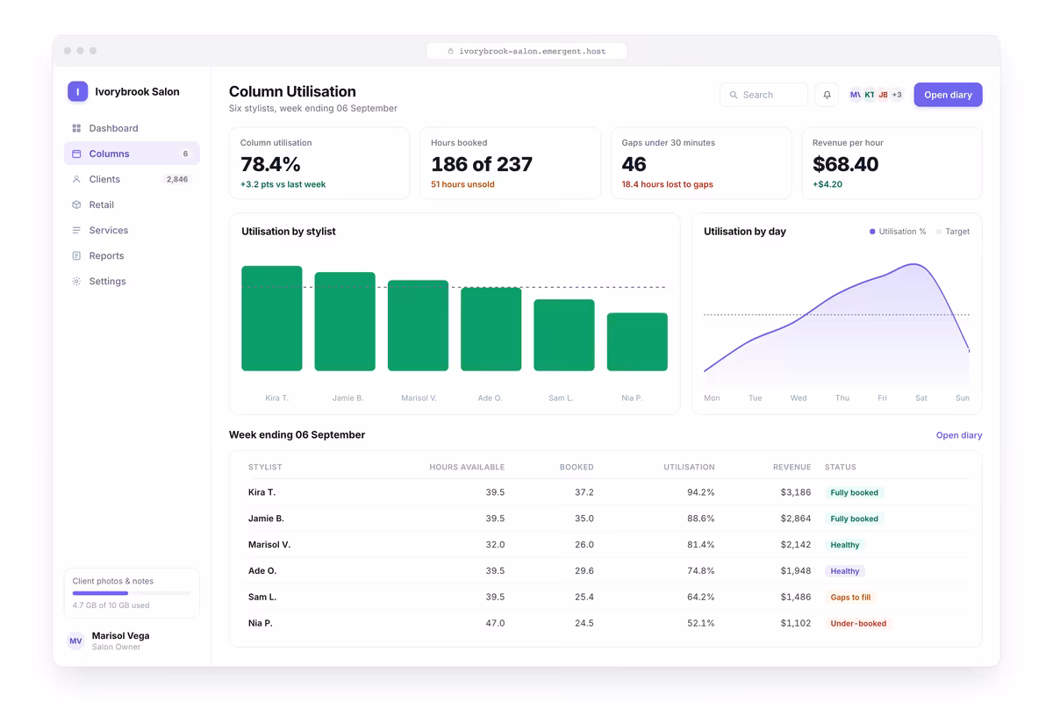1053x702 pixels.
Task: Sort by the HOURS AVAILABLE column header
Action: click(467, 467)
